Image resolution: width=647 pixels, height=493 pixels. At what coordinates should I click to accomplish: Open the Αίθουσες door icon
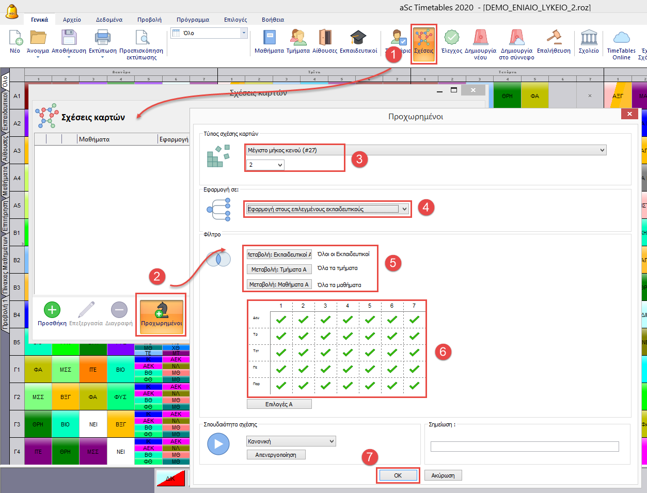tap(324, 39)
